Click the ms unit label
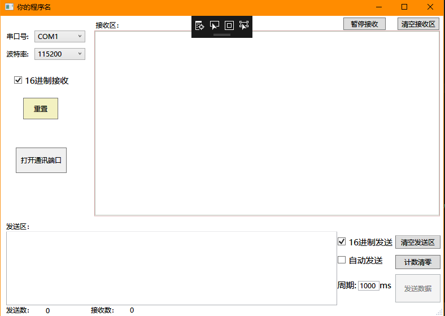Image resolution: width=445 pixels, height=316 pixels. tap(385, 285)
